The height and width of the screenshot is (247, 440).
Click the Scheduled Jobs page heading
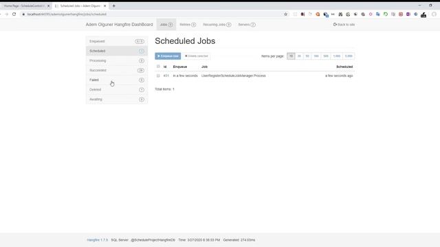coord(185,41)
